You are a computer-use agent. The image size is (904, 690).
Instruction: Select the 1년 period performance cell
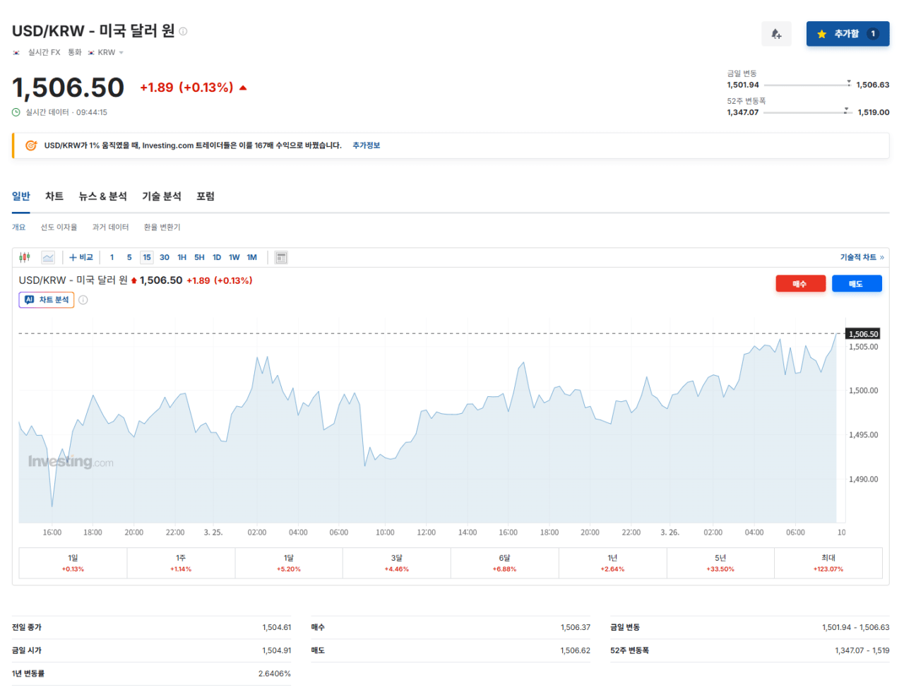pos(612,563)
